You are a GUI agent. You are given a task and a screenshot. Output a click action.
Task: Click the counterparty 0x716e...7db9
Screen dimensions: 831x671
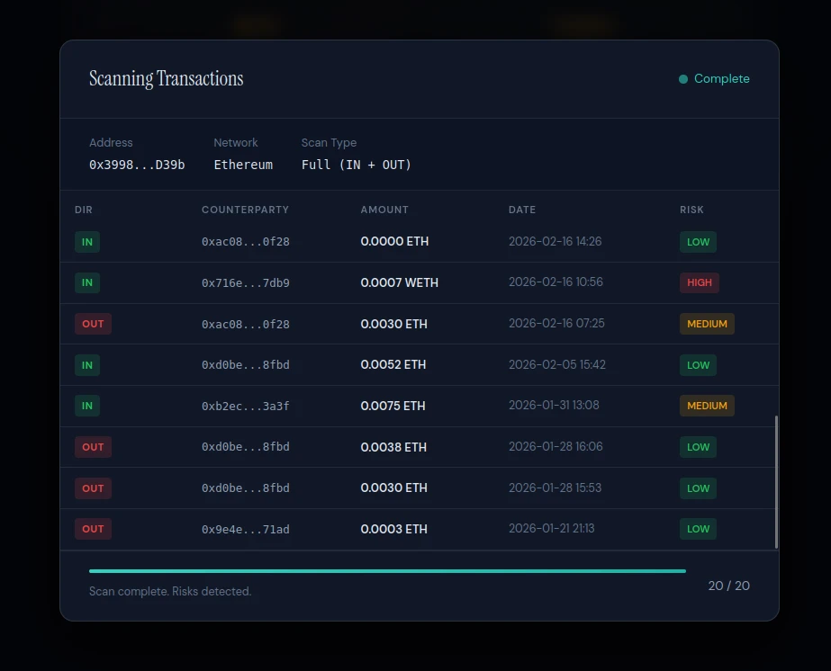pos(246,282)
